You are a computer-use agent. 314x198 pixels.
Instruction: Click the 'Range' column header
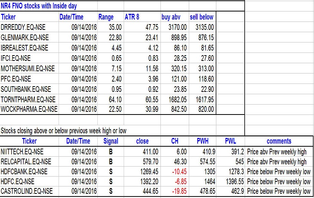click(x=106, y=17)
